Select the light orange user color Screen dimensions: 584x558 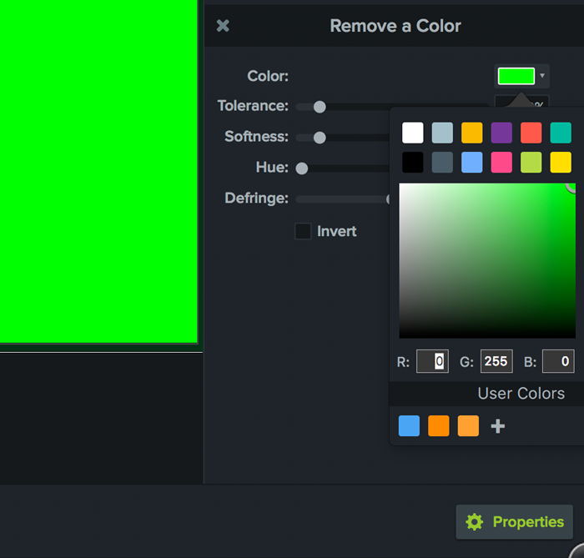(x=468, y=426)
